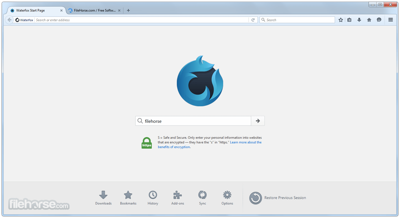Show bookmarks list icon in toolbar
The image size is (400, 218).
(349, 20)
